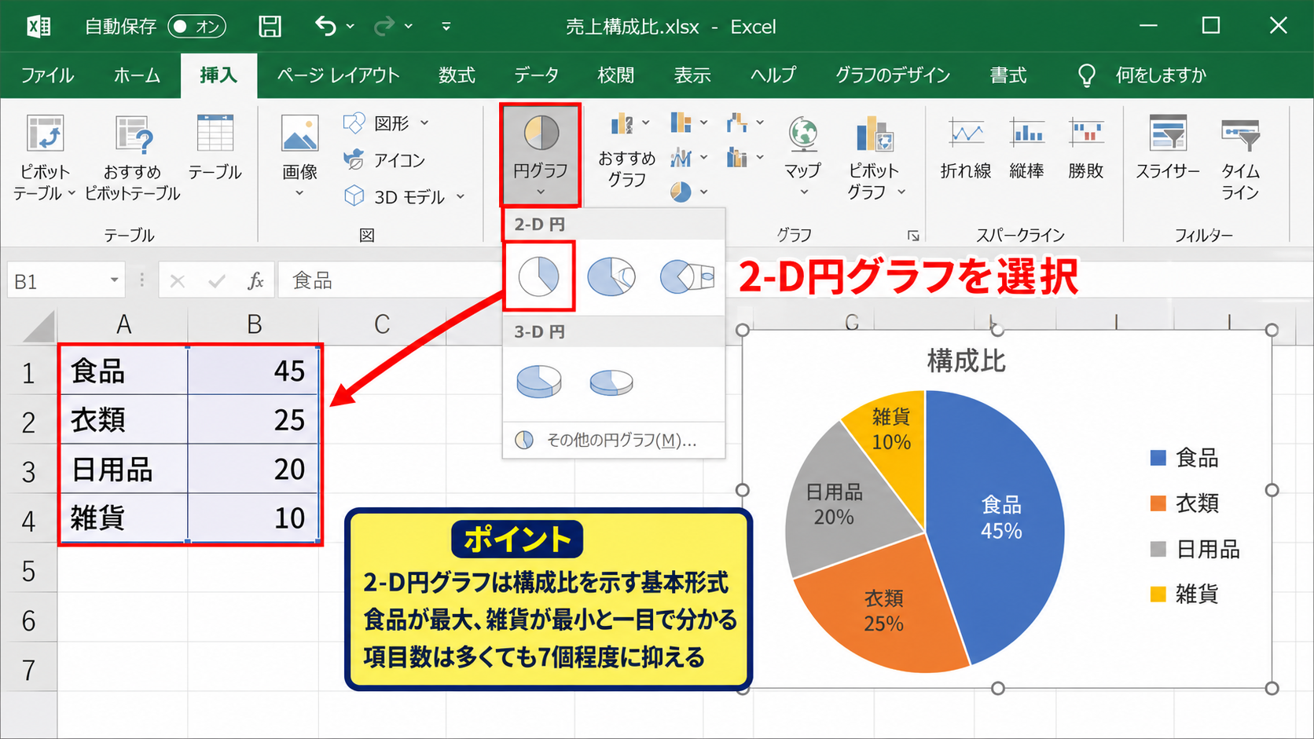Add a スライサー filter
The image size is (1314, 739).
(1168, 148)
